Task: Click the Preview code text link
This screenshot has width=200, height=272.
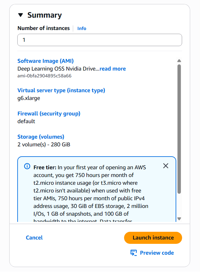Action: point(157,253)
